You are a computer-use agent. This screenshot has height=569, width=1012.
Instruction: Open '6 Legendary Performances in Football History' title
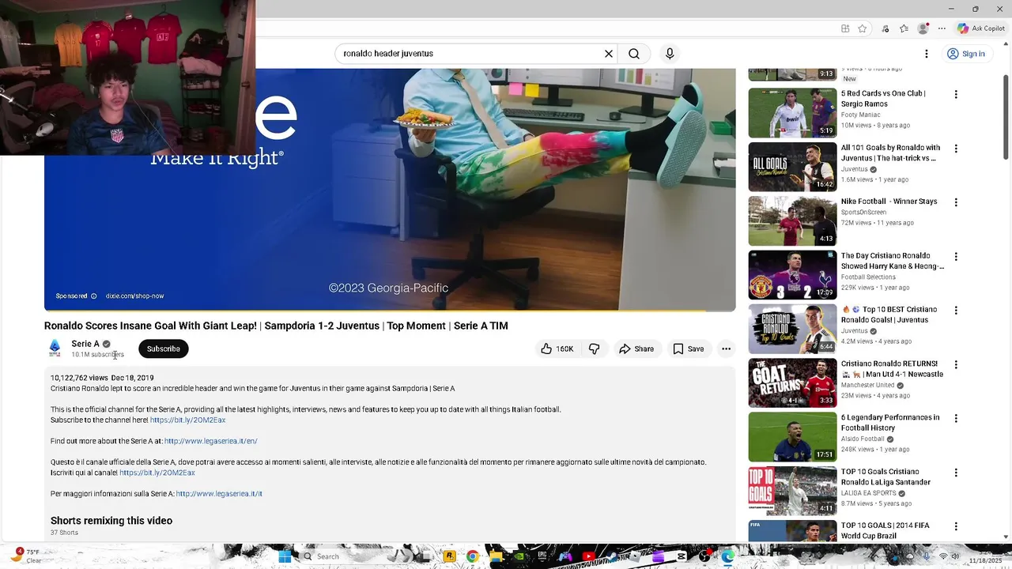tap(889, 423)
